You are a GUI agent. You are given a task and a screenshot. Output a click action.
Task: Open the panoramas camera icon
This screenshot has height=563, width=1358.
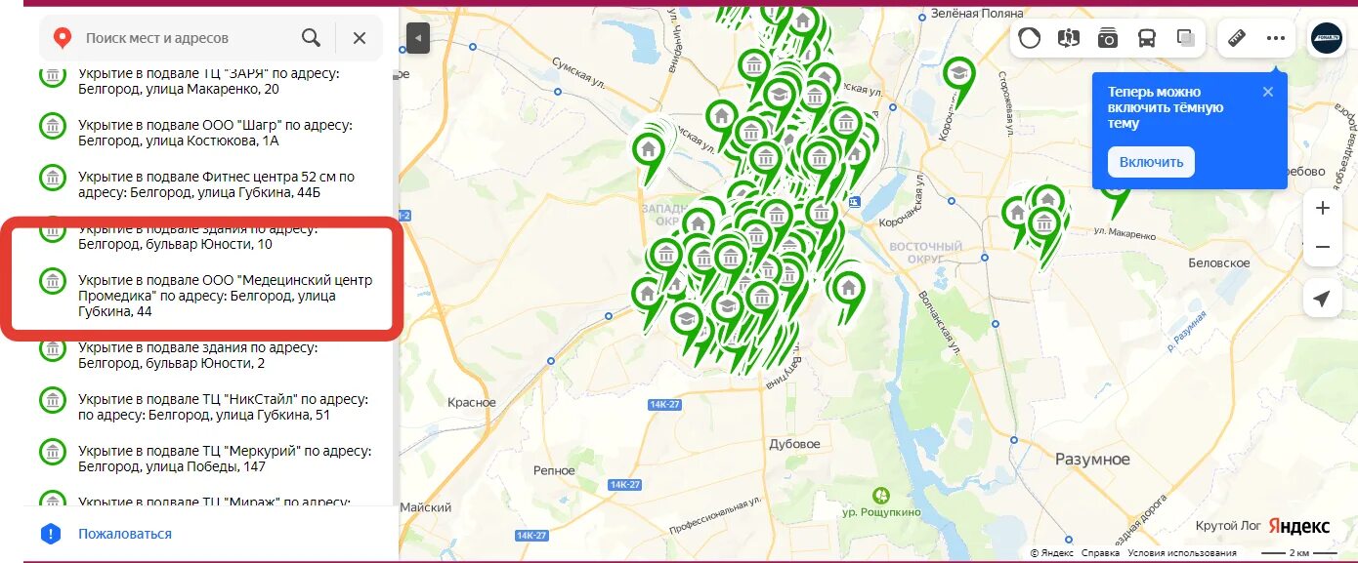pyautogui.click(x=1108, y=38)
